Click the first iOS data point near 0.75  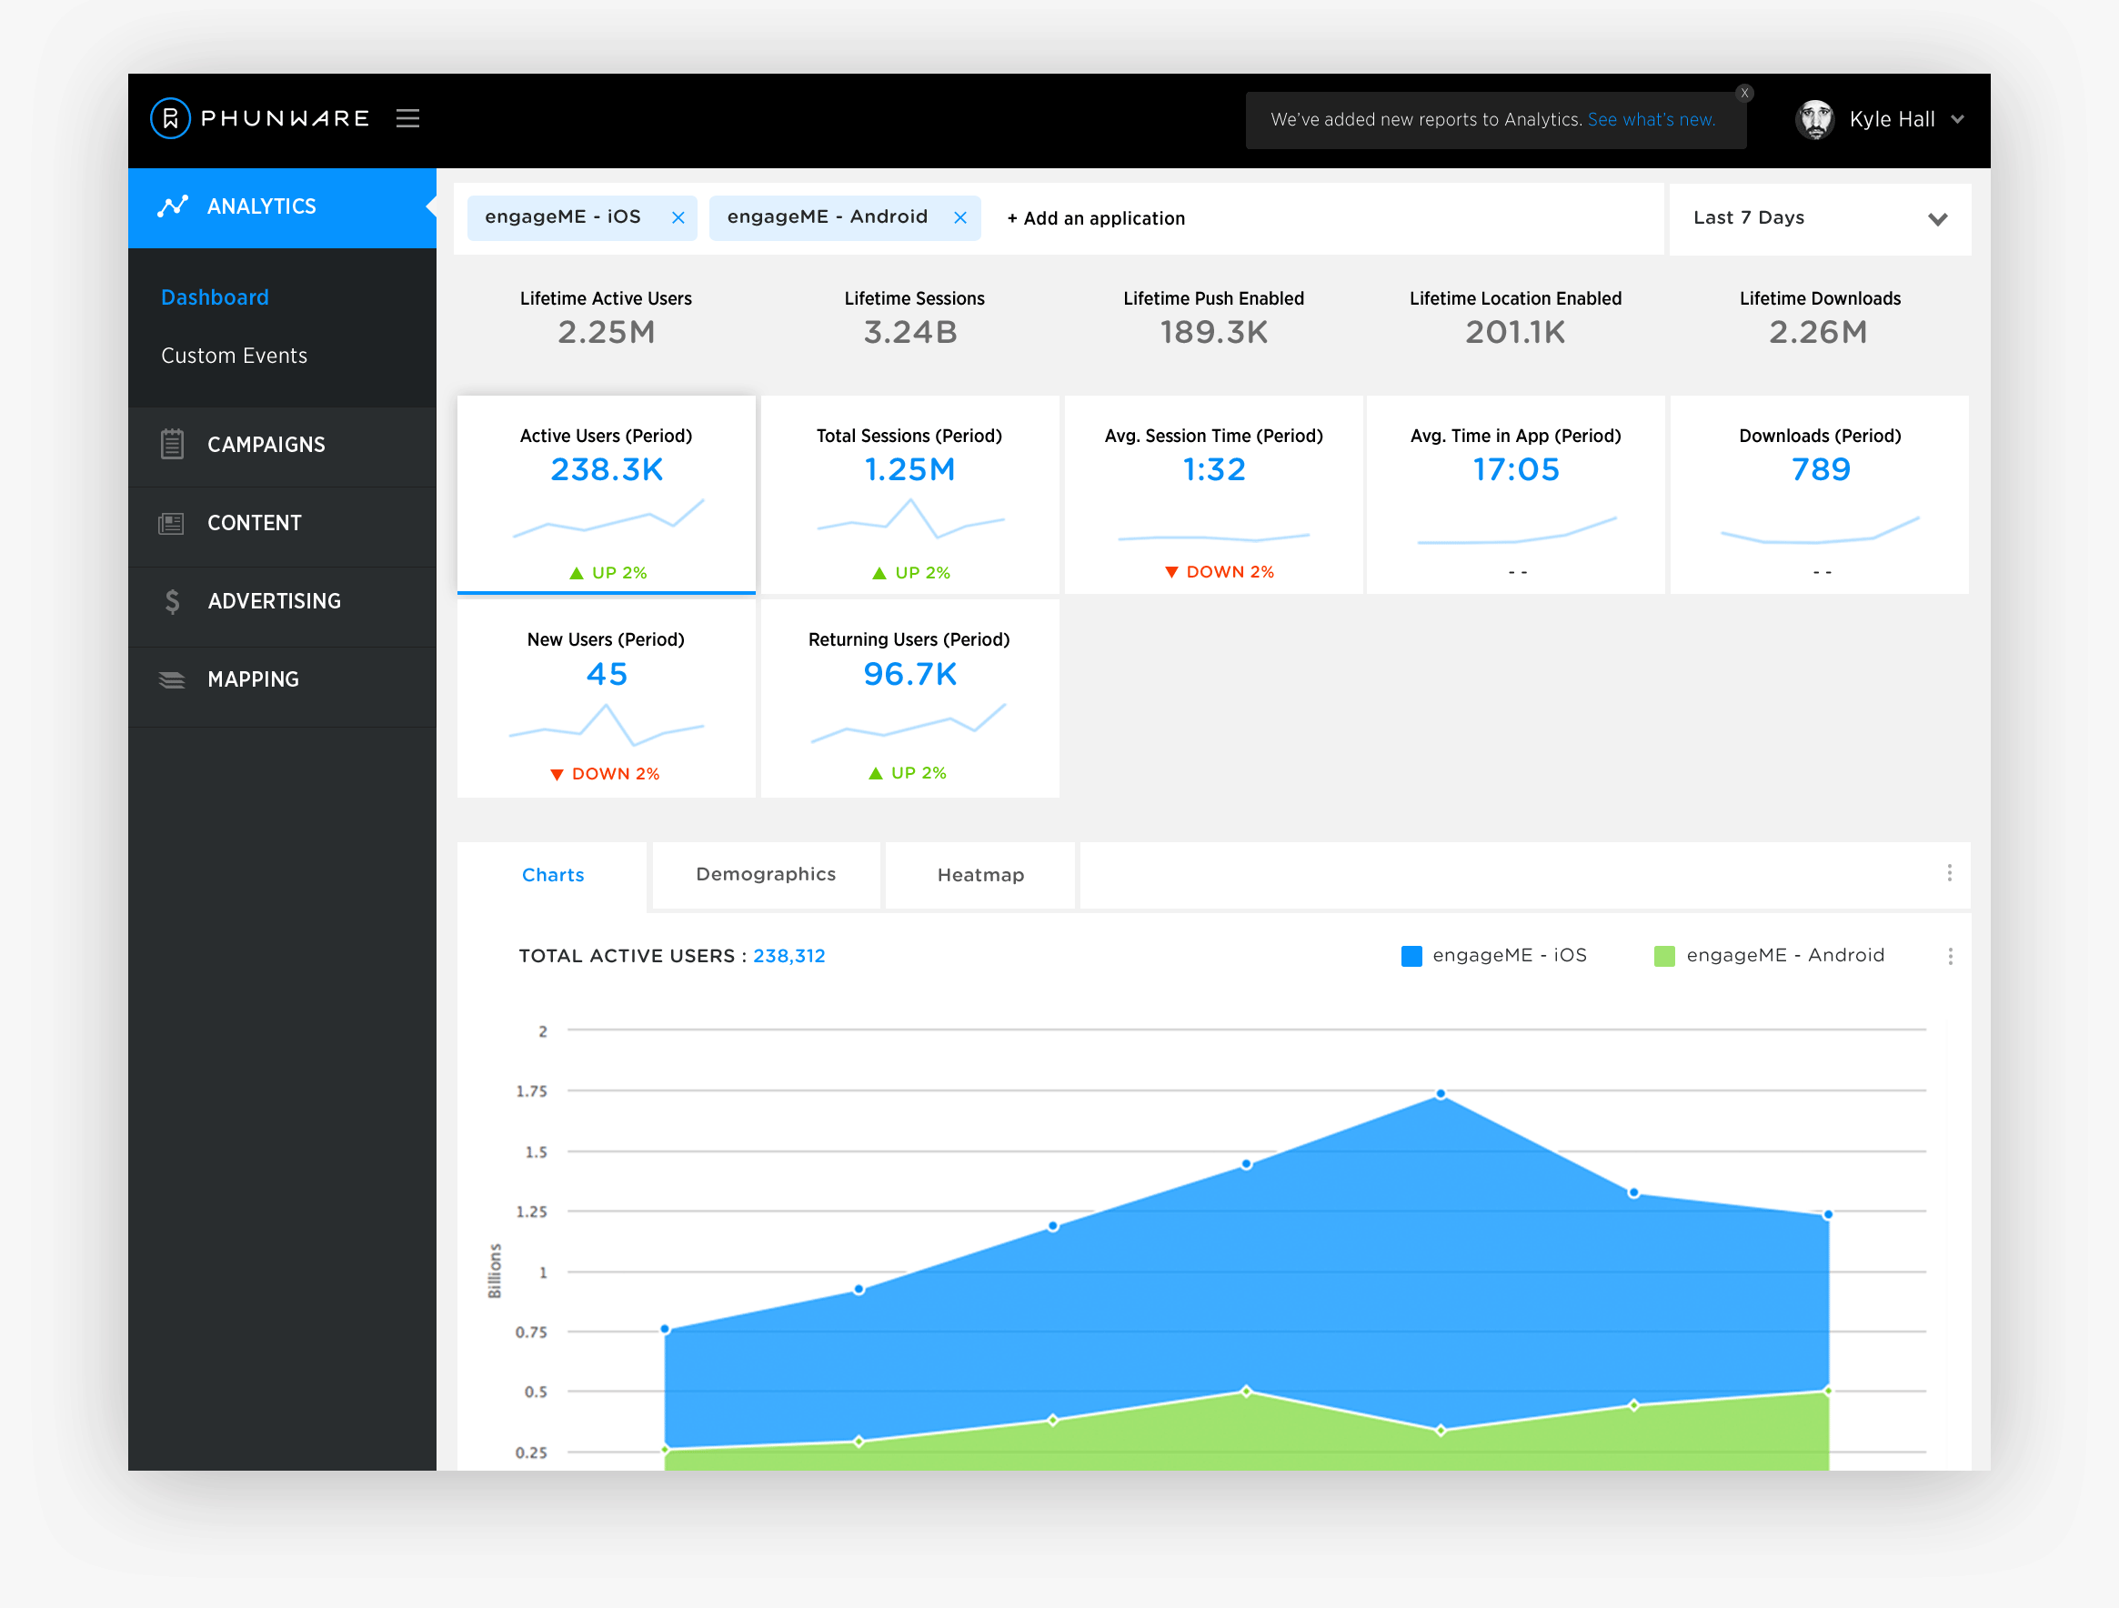(x=665, y=1329)
